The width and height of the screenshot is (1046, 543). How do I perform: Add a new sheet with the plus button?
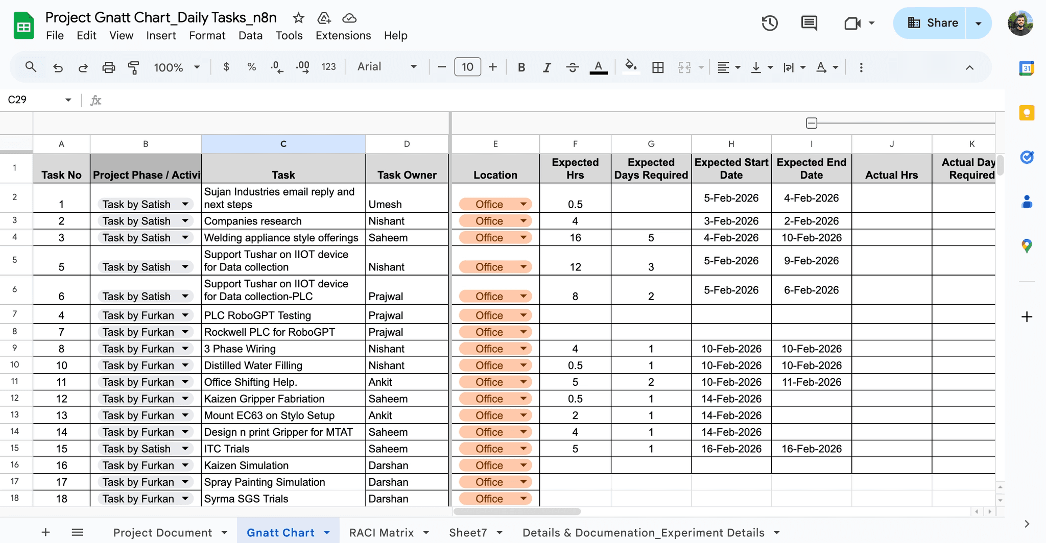[x=45, y=532]
